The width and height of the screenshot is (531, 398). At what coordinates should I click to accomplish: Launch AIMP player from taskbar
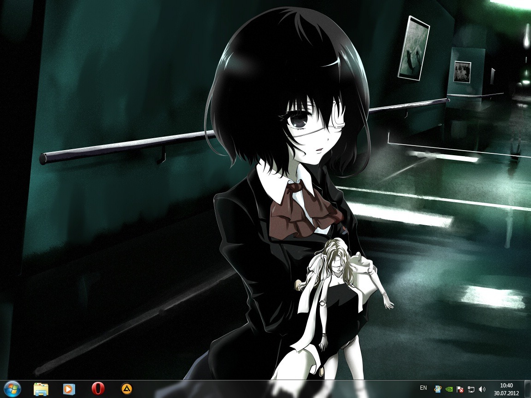click(x=127, y=389)
